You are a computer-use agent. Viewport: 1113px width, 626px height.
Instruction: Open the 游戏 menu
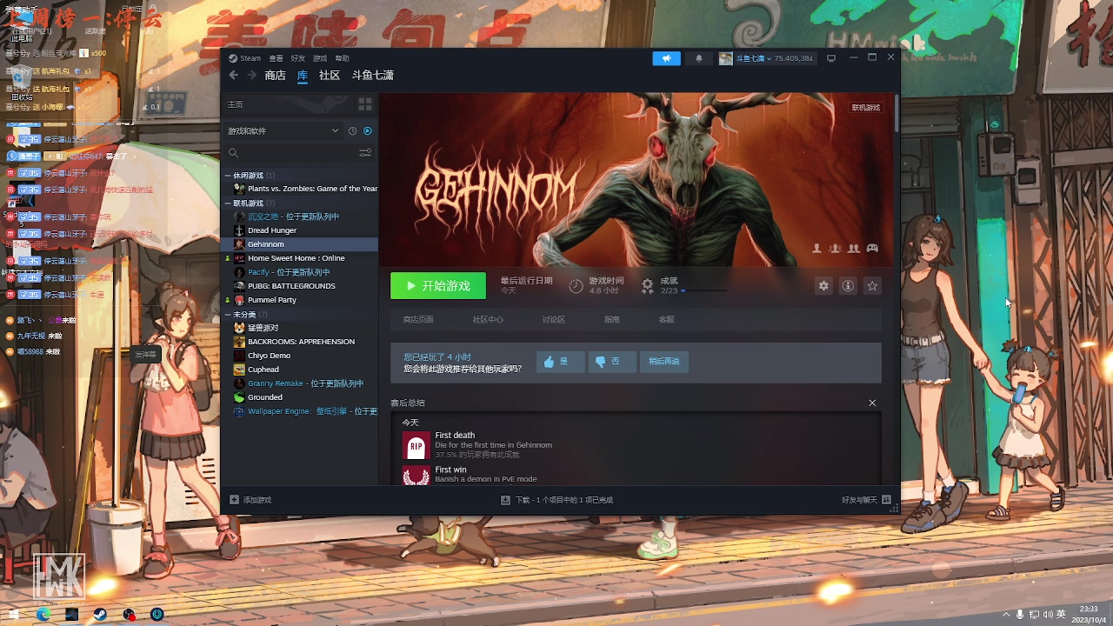tap(320, 58)
